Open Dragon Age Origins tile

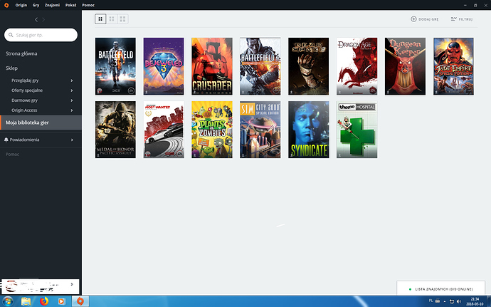click(x=357, y=66)
